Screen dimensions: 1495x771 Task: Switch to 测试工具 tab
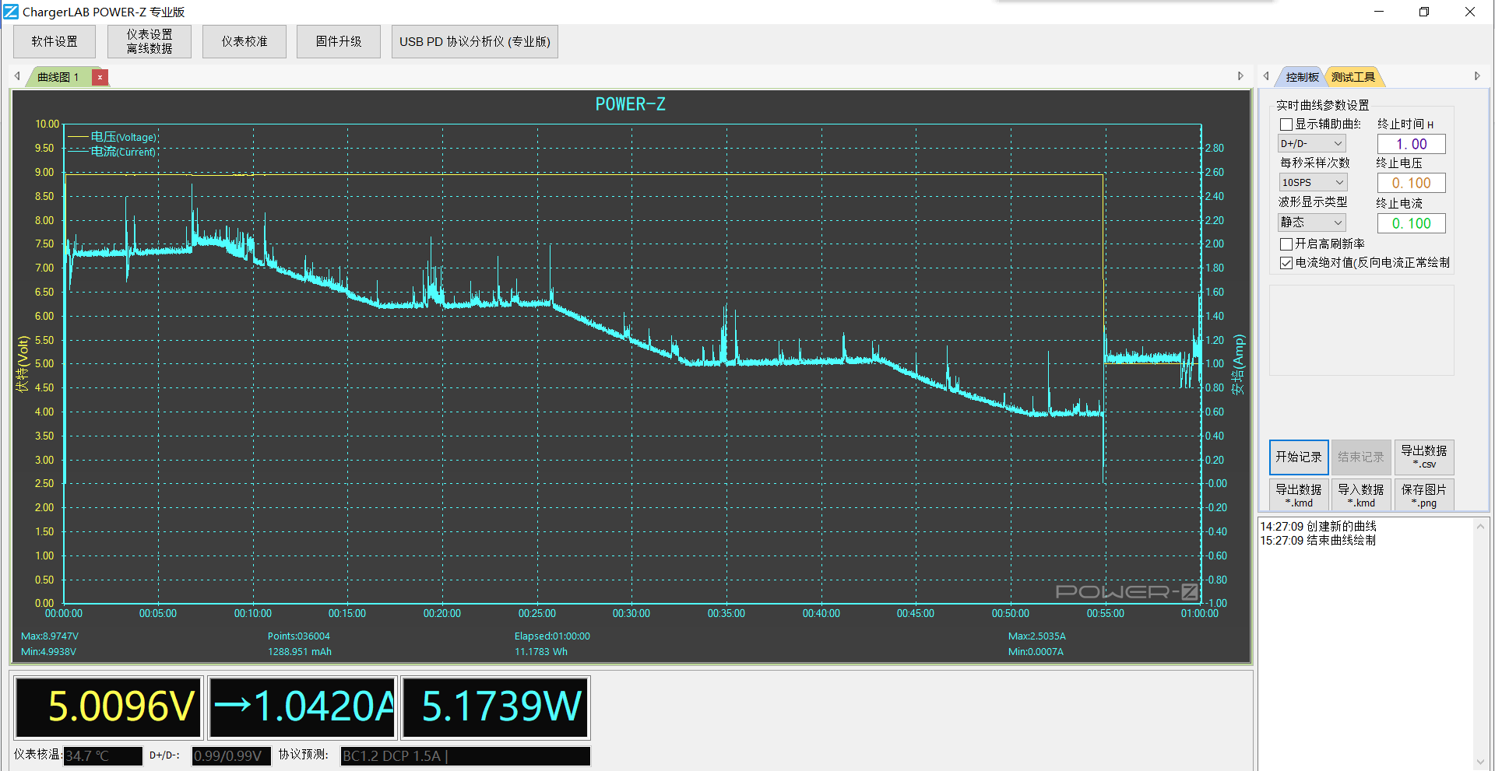click(x=1353, y=77)
